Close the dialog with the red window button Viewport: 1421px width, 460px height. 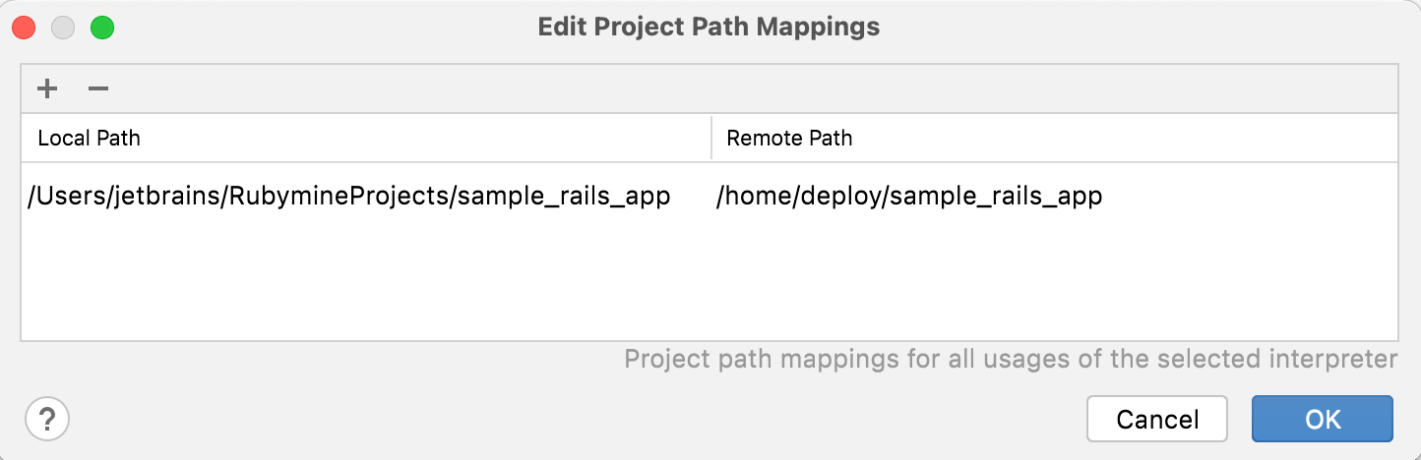click(x=25, y=28)
